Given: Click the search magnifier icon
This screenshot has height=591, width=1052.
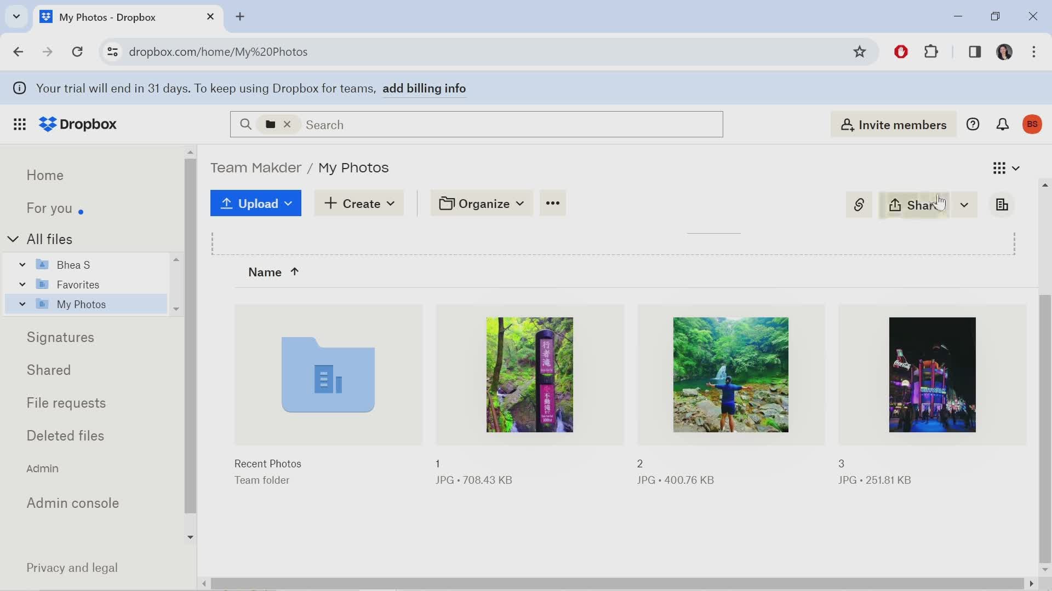Looking at the screenshot, I should pyautogui.click(x=245, y=125).
